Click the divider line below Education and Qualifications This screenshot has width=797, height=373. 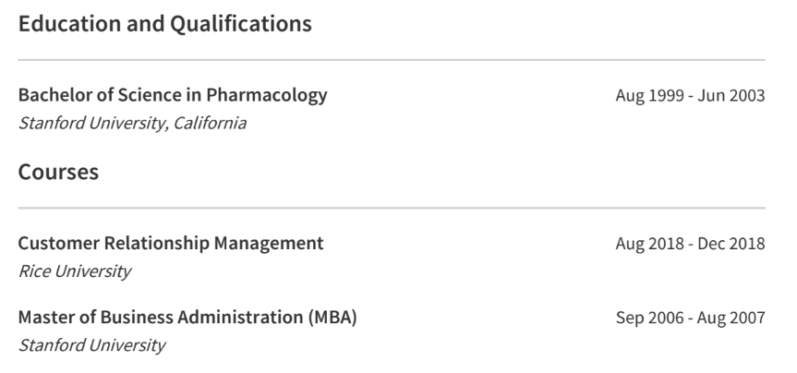392,61
